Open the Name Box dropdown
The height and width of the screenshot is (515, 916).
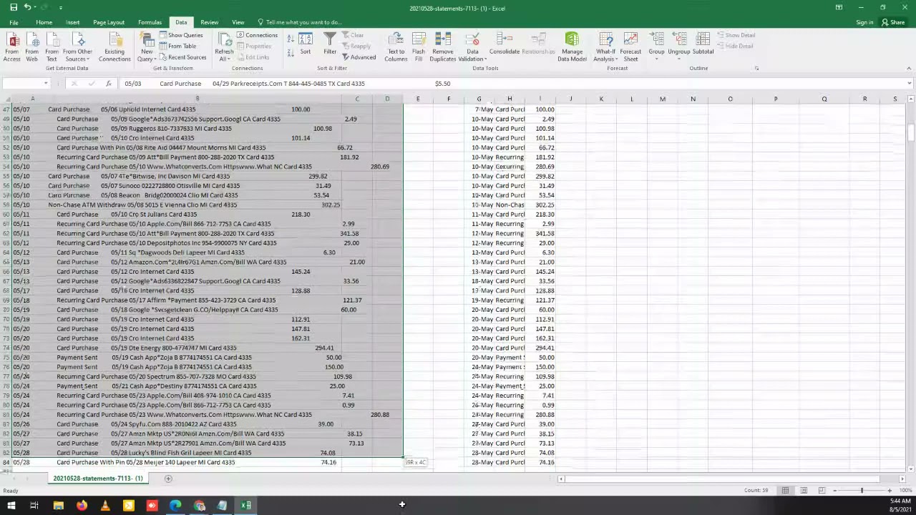46,84
